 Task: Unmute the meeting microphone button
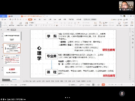pos(122,93)
